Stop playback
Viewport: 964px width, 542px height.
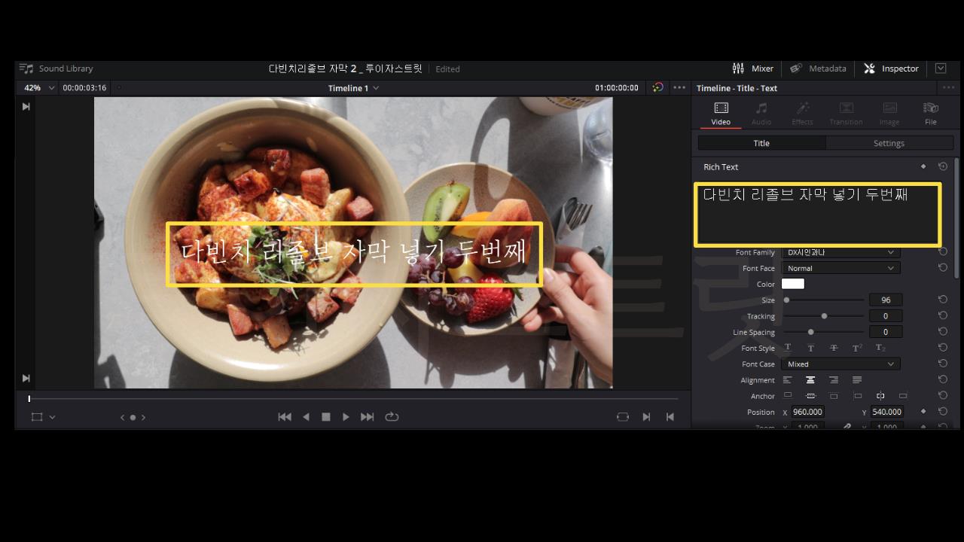click(x=326, y=416)
